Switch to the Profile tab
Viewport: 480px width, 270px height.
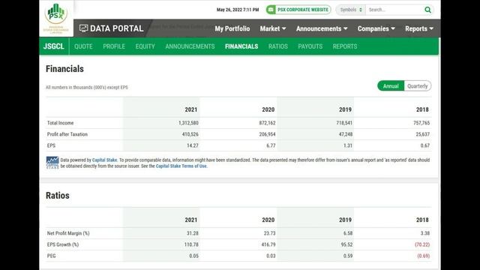point(114,46)
